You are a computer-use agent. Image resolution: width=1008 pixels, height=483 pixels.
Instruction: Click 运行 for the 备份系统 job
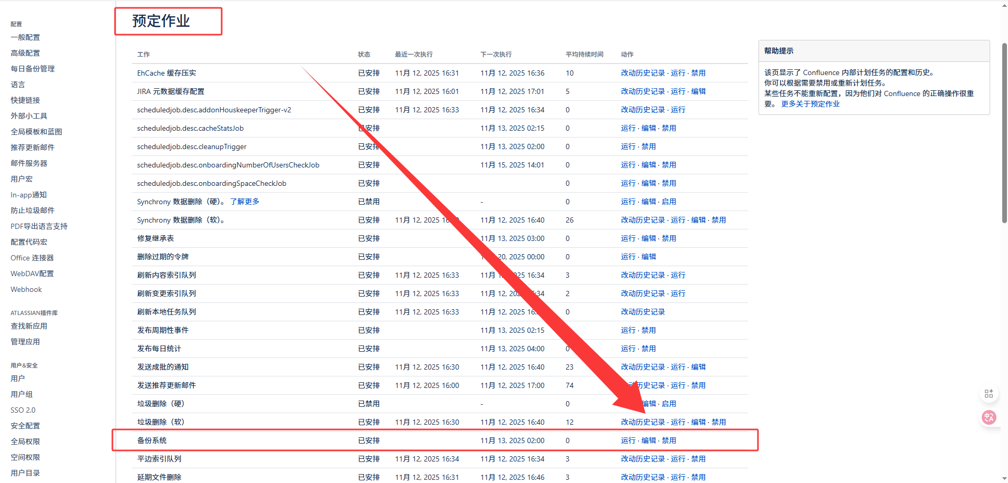tap(628, 440)
